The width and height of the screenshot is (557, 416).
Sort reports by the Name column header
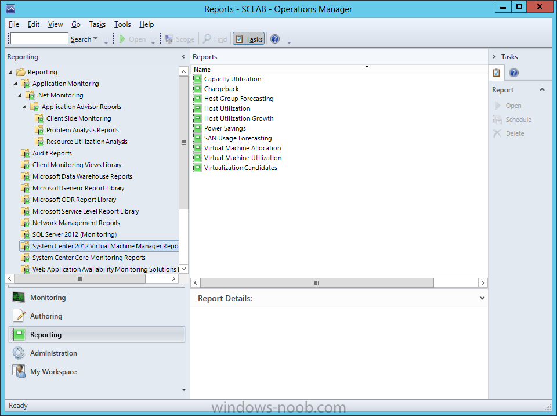coord(339,70)
